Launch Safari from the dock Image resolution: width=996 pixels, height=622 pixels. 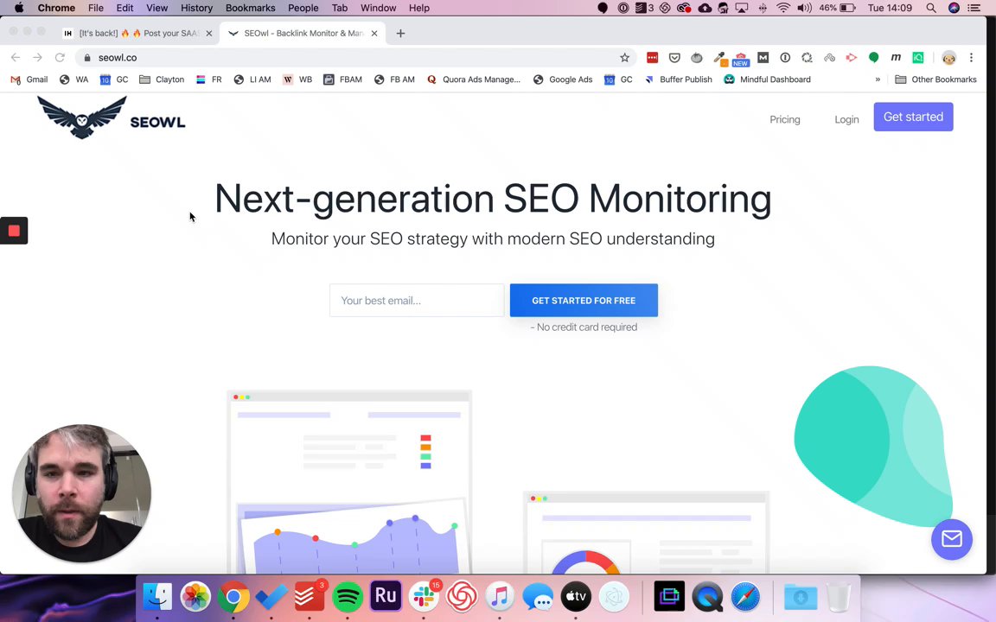click(x=745, y=597)
